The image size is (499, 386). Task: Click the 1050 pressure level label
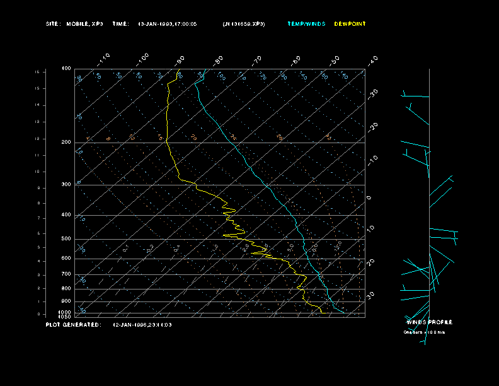coord(65,317)
